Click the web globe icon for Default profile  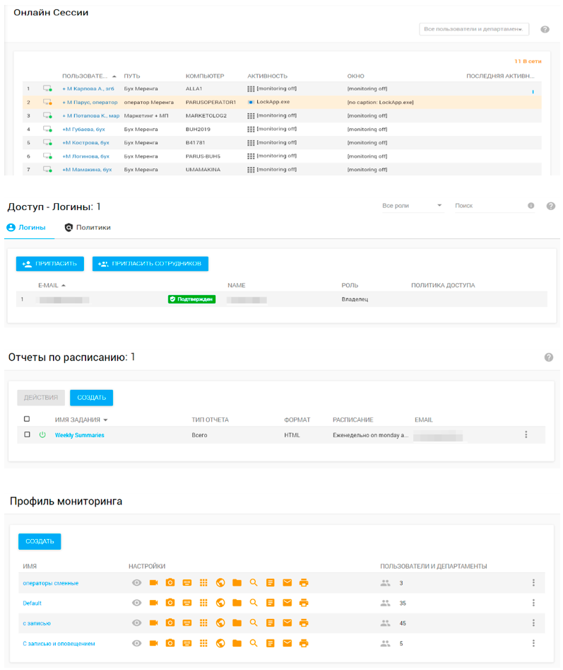220,603
